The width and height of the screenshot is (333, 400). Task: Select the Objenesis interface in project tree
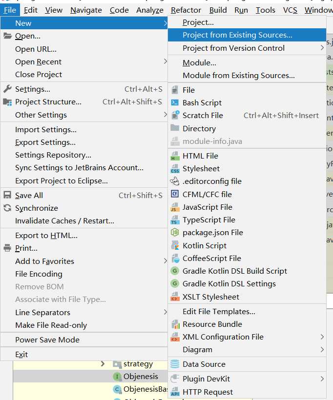tap(141, 376)
